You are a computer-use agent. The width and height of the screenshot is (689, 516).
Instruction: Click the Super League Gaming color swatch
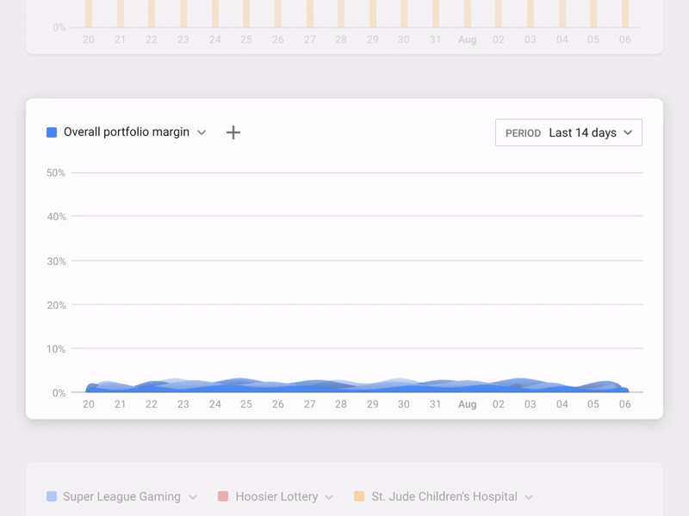pos(52,496)
